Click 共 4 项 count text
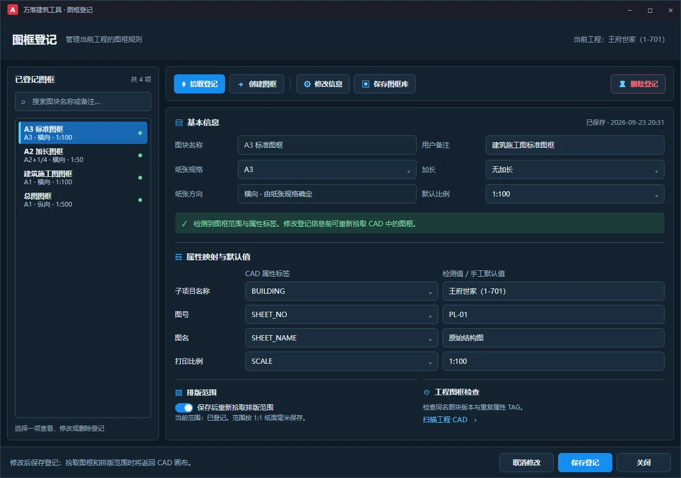The height and width of the screenshot is (478, 681). pyautogui.click(x=141, y=80)
